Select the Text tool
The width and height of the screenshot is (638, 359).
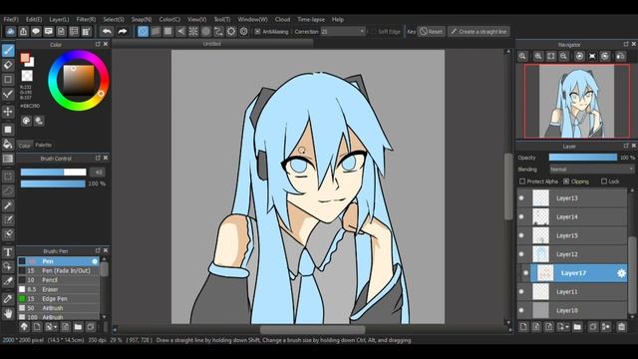point(8,252)
